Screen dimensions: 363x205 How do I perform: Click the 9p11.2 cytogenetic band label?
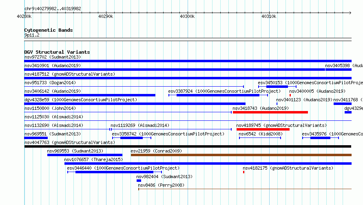(32, 35)
